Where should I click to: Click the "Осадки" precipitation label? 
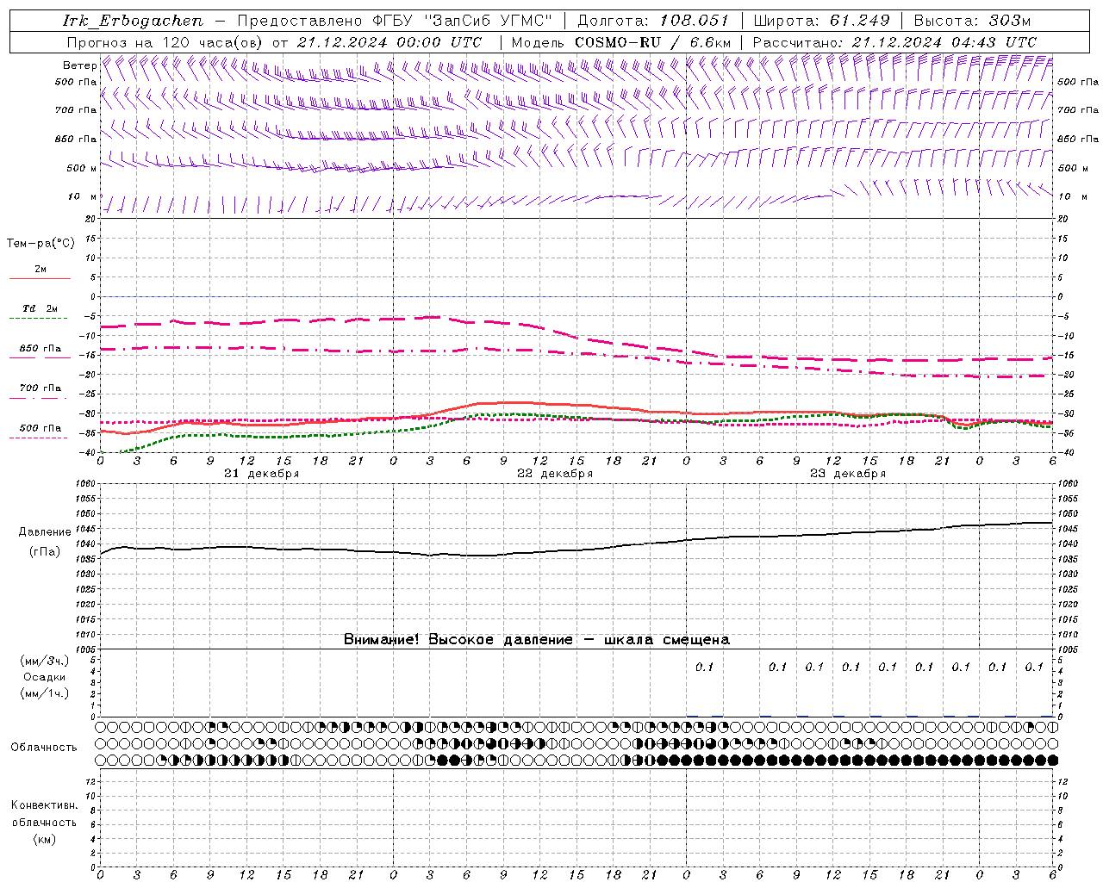click(45, 677)
